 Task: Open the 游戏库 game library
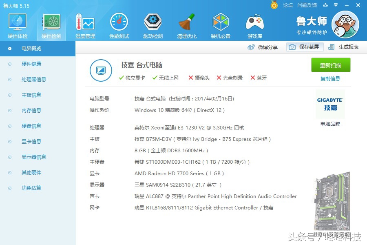[254, 24]
